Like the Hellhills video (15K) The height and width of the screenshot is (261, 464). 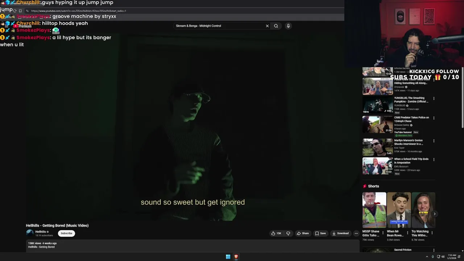276,233
